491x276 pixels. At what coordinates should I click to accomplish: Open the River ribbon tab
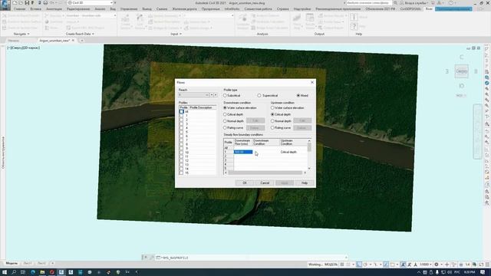coord(429,9)
